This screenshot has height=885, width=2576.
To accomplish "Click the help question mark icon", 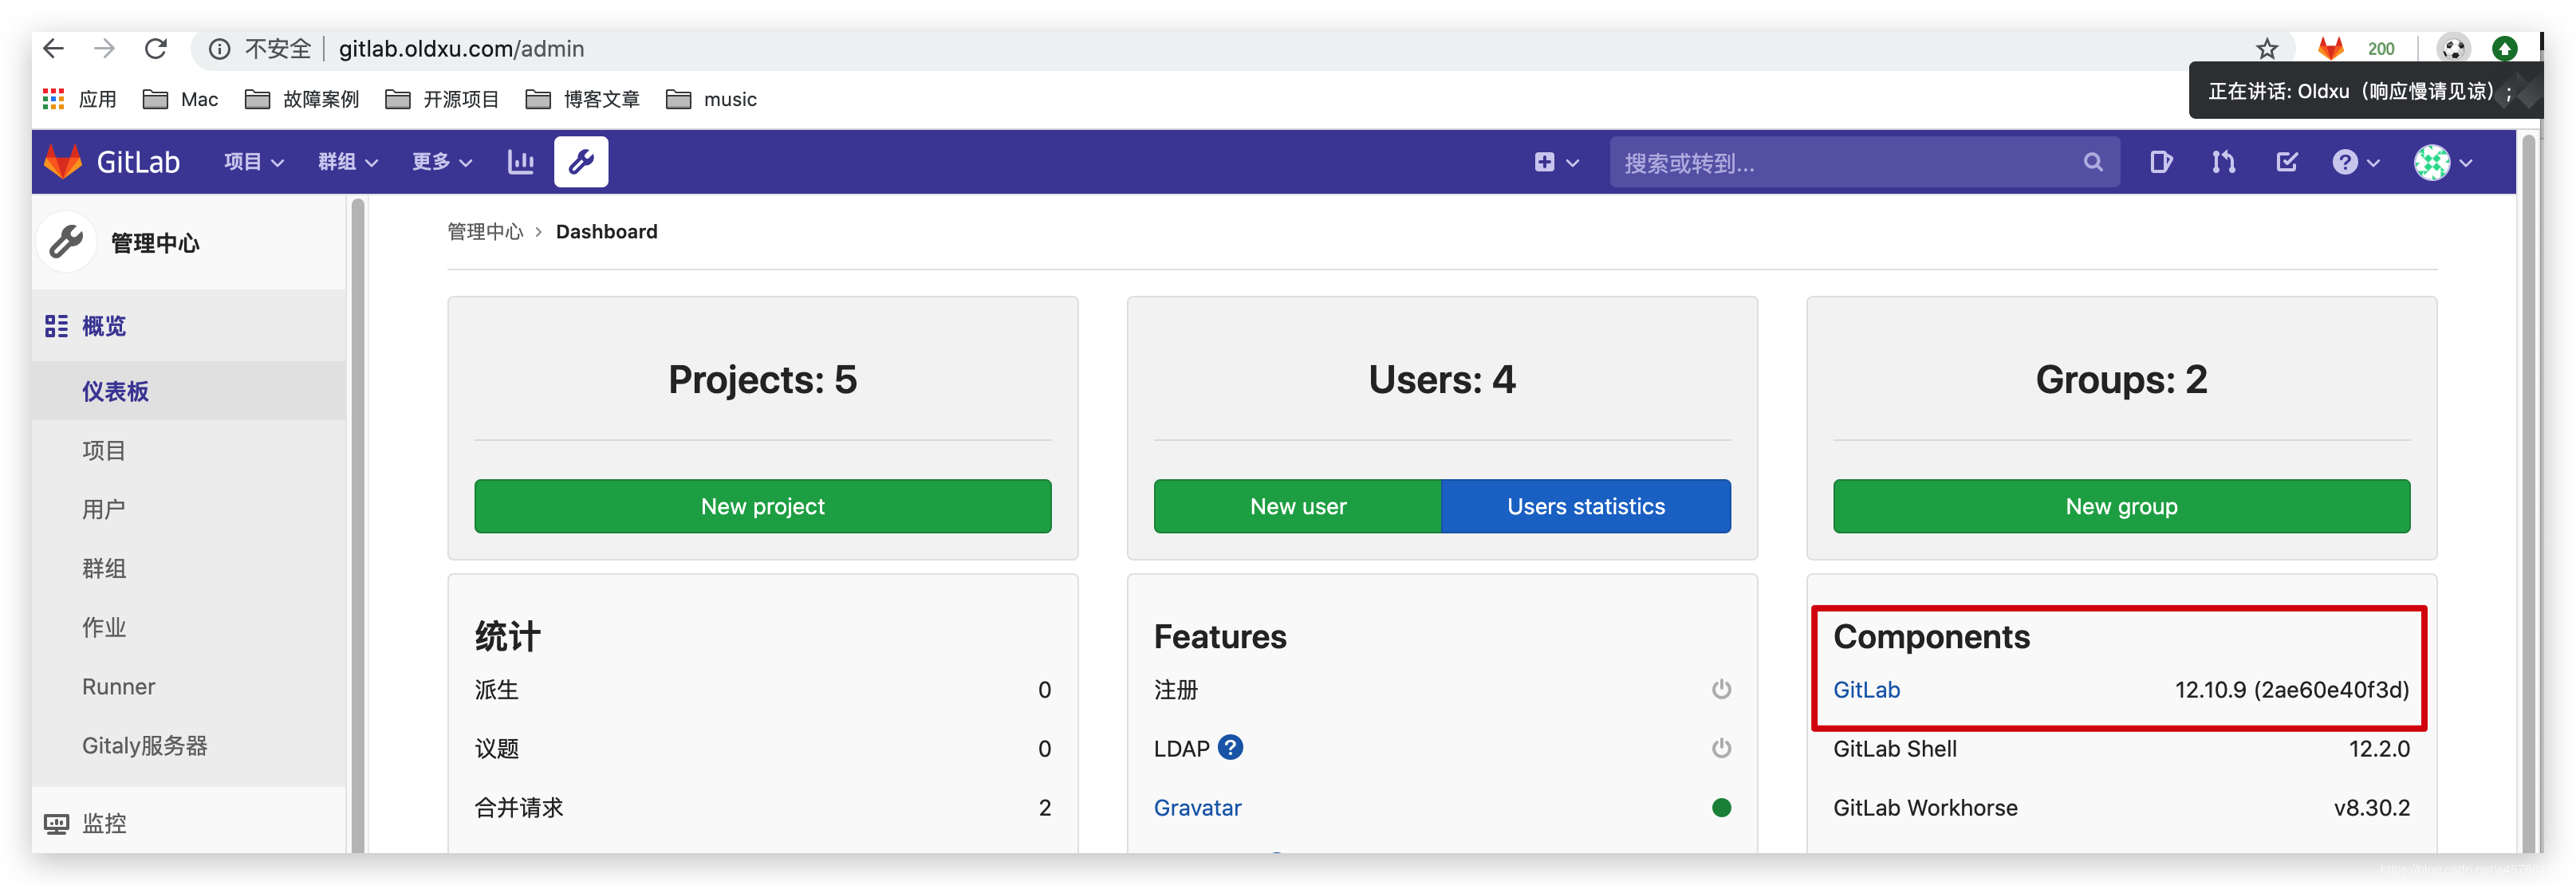I will [2344, 161].
